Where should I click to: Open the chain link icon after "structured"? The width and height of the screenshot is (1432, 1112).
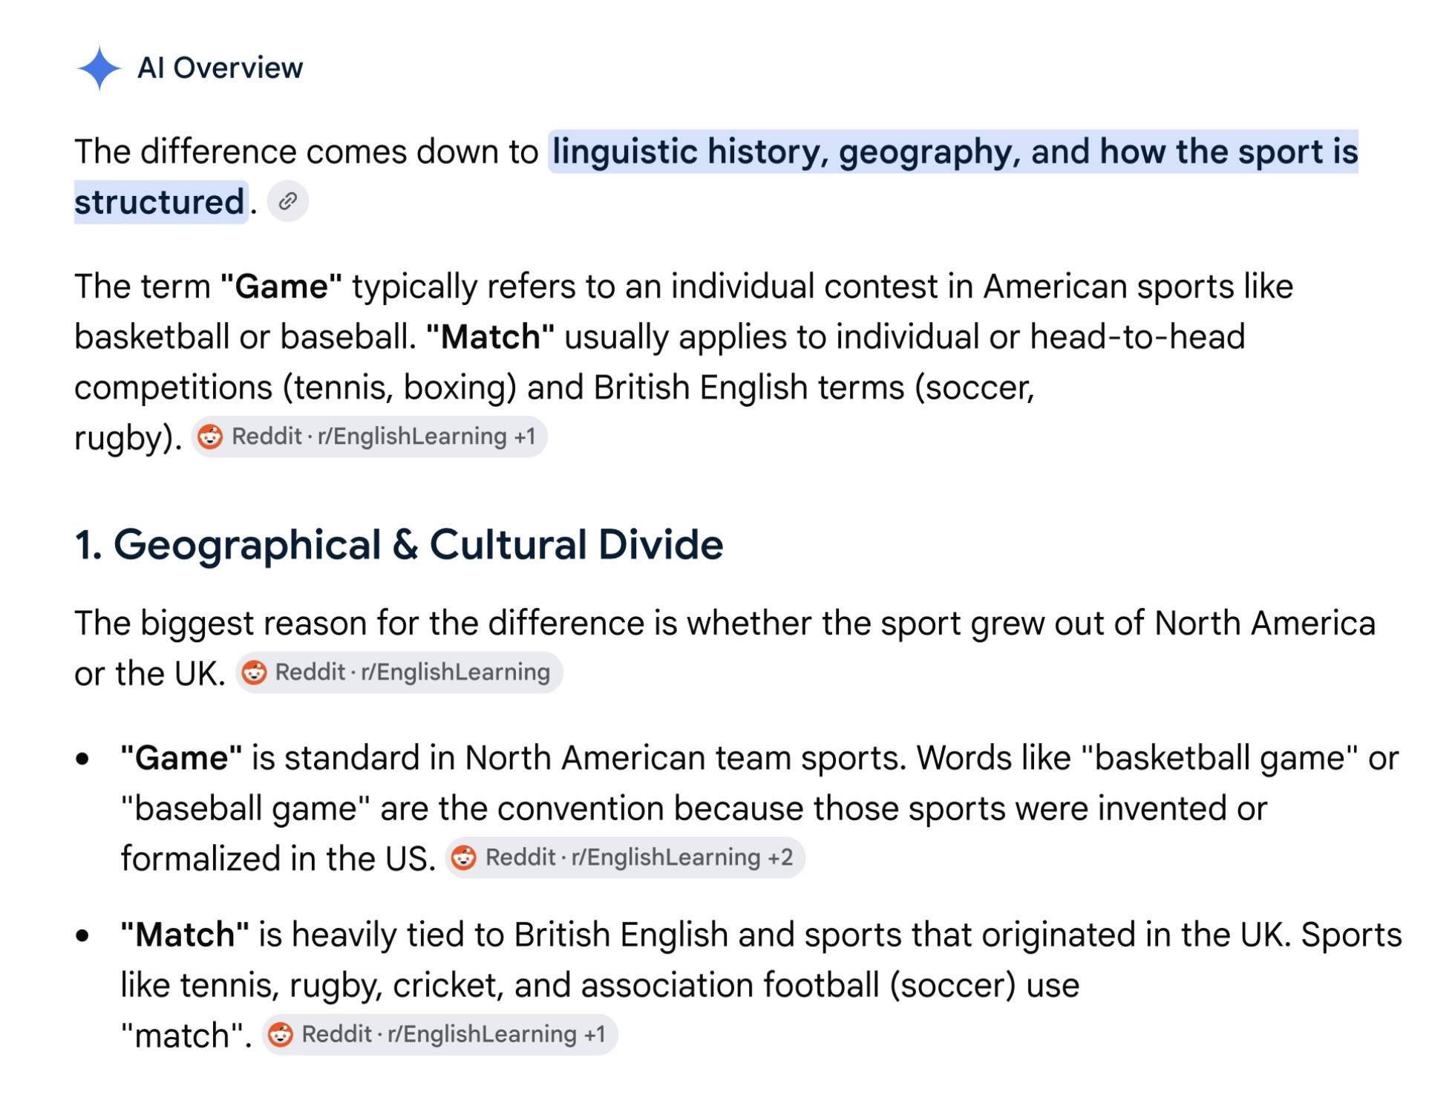click(x=288, y=201)
